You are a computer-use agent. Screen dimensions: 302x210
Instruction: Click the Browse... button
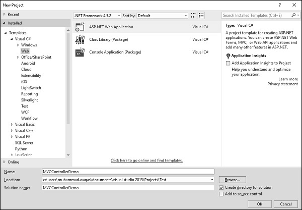point(233,180)
